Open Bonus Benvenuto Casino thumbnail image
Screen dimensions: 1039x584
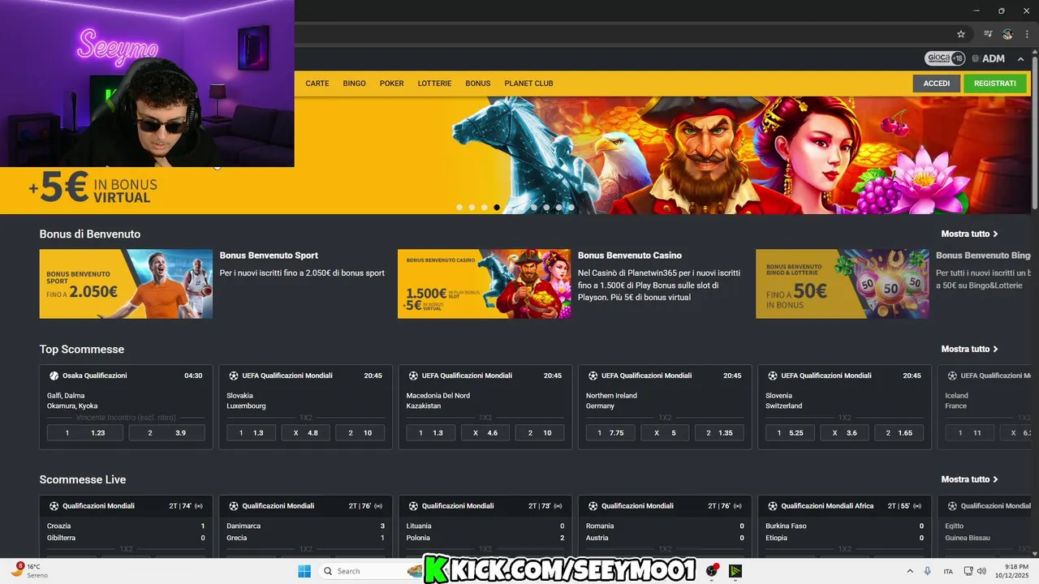tap(484, 284)
